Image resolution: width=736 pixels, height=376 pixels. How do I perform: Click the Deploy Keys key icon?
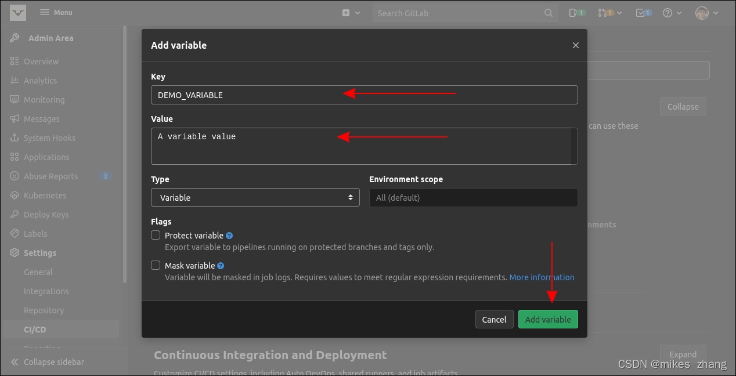pos(15,215)
